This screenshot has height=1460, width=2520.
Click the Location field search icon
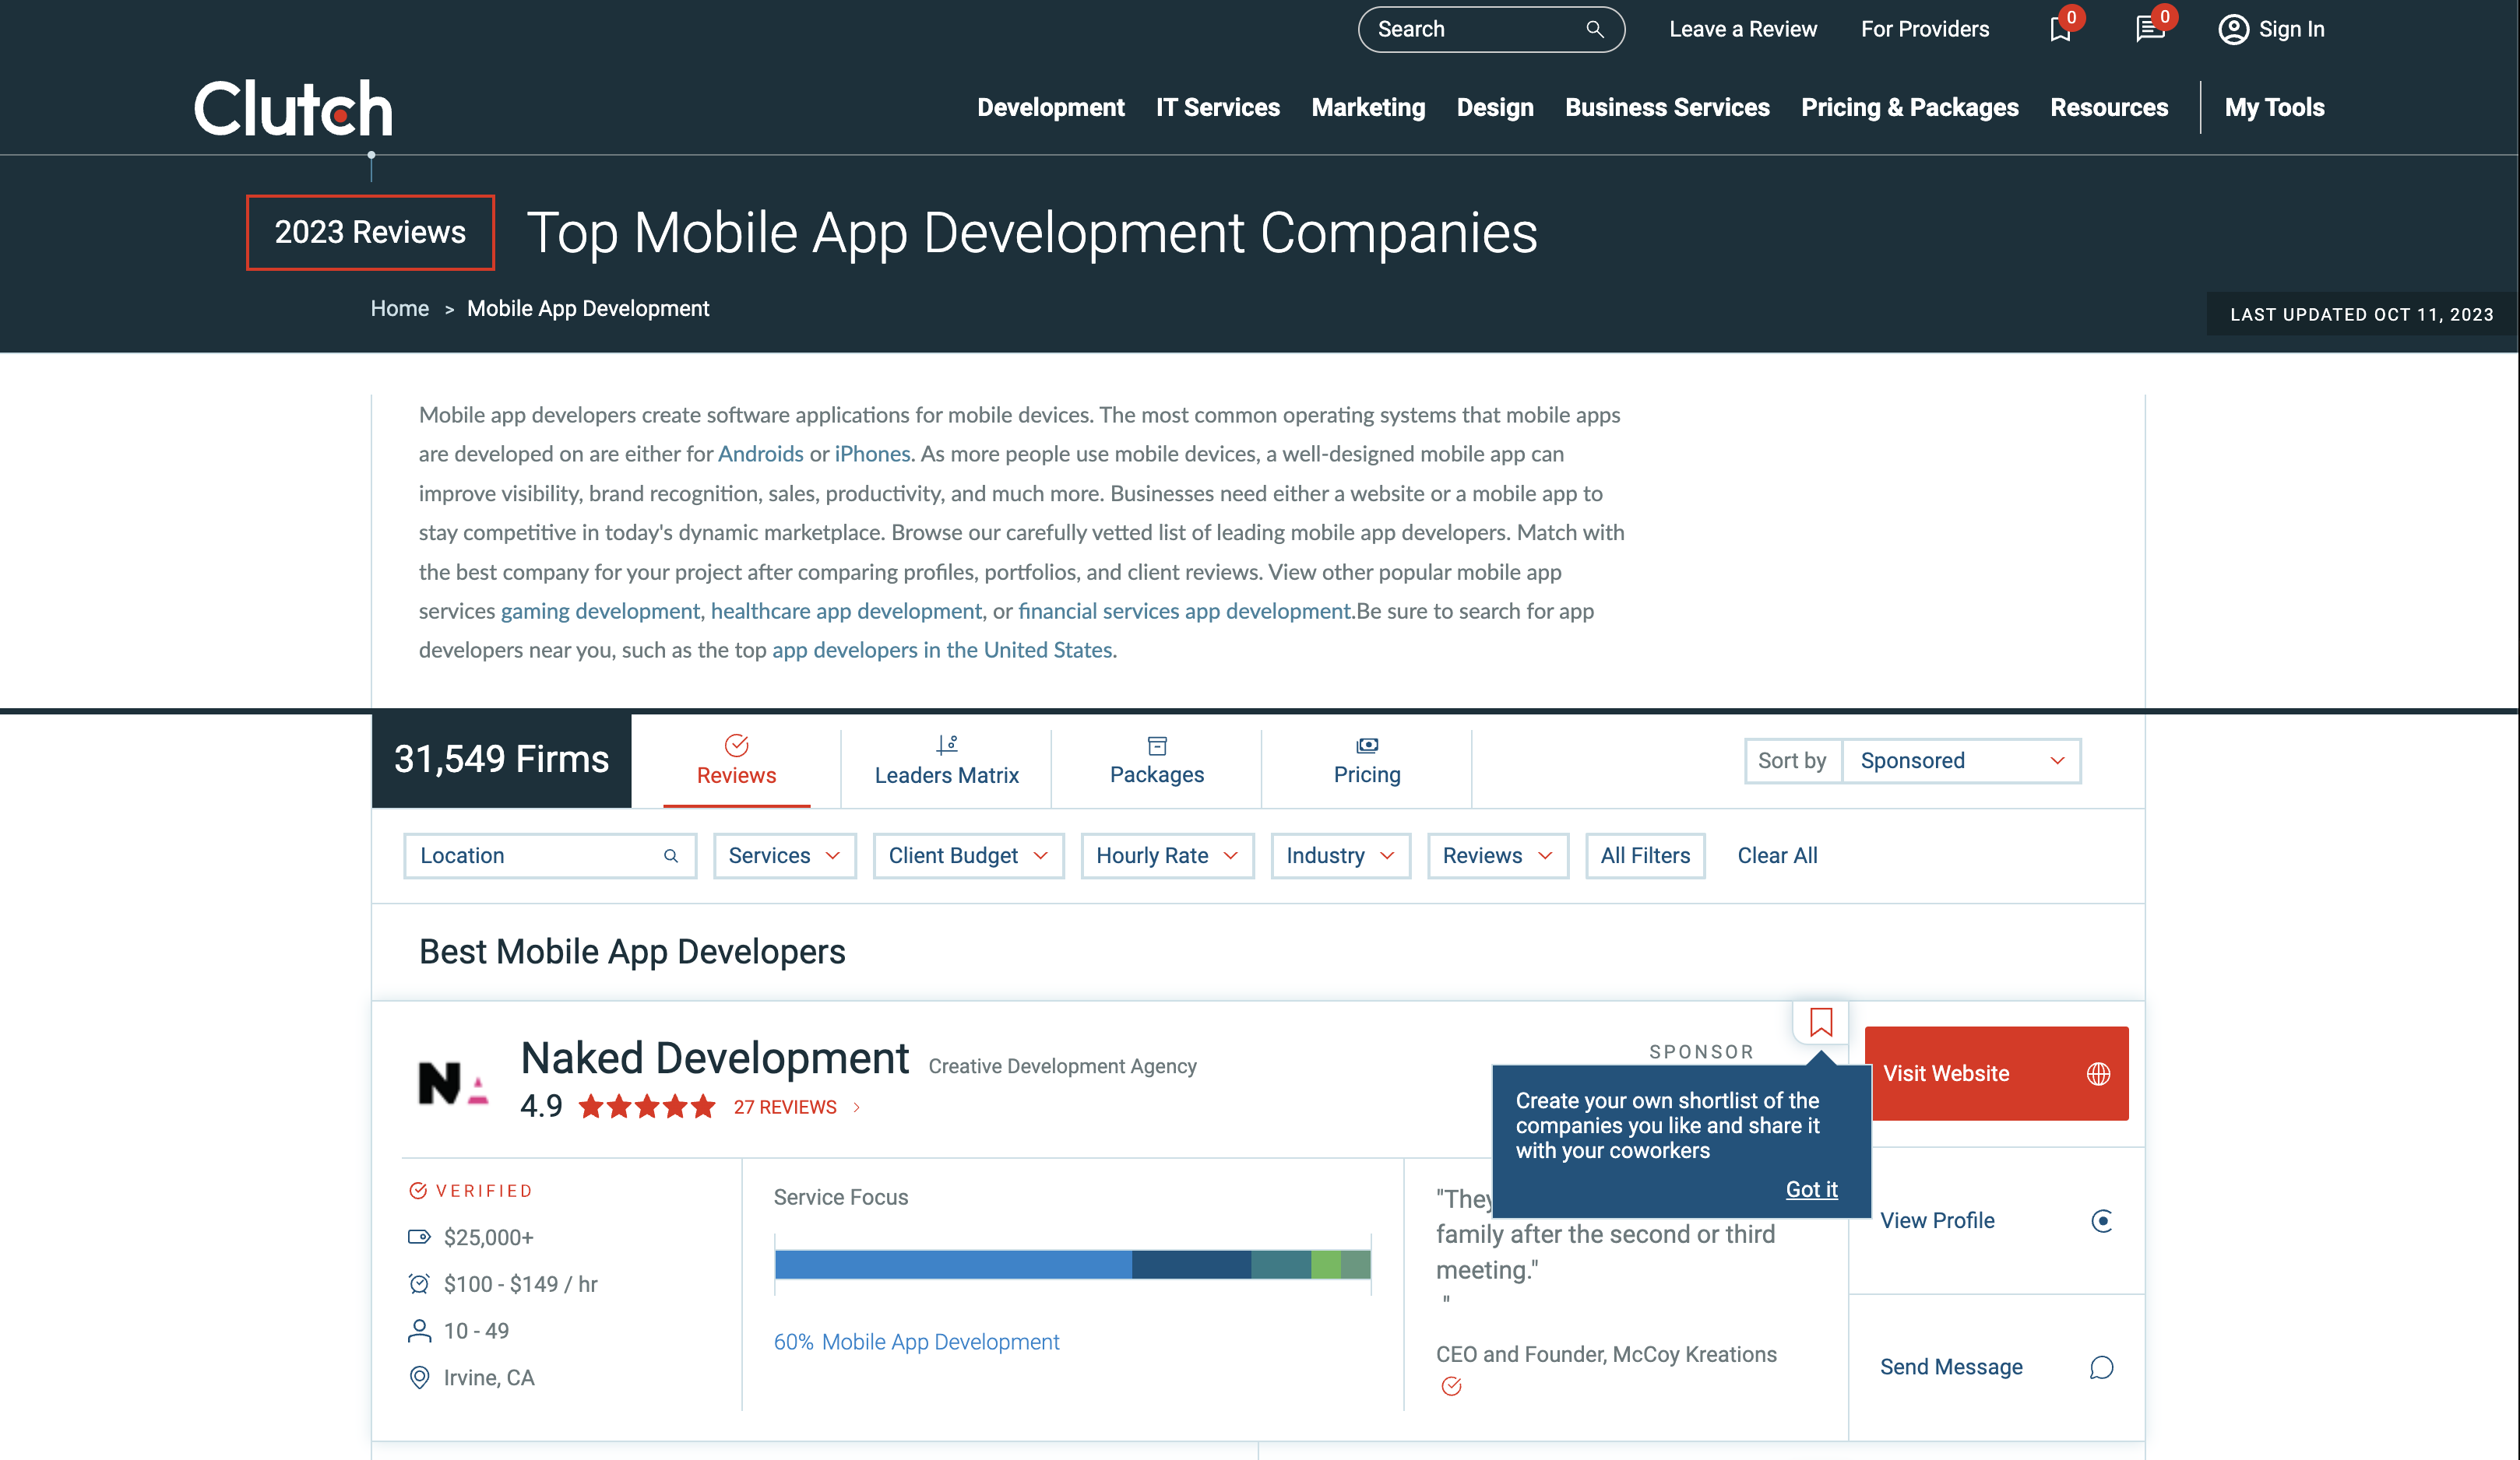pos(671,855)
